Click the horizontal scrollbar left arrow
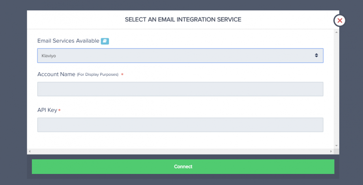363x185 pixels. 30,151
